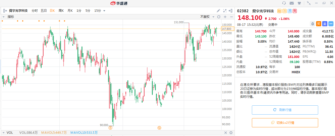Click the 切换Lv2行情 switch button
Image resolution: width=335 pixels, height=136 pixels.
coord(285,123)
